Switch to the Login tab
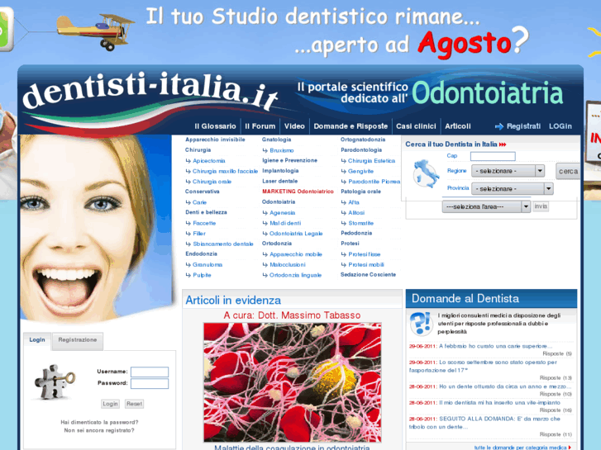This screenshot has height=450, width=601. click(x=37, y=340)
